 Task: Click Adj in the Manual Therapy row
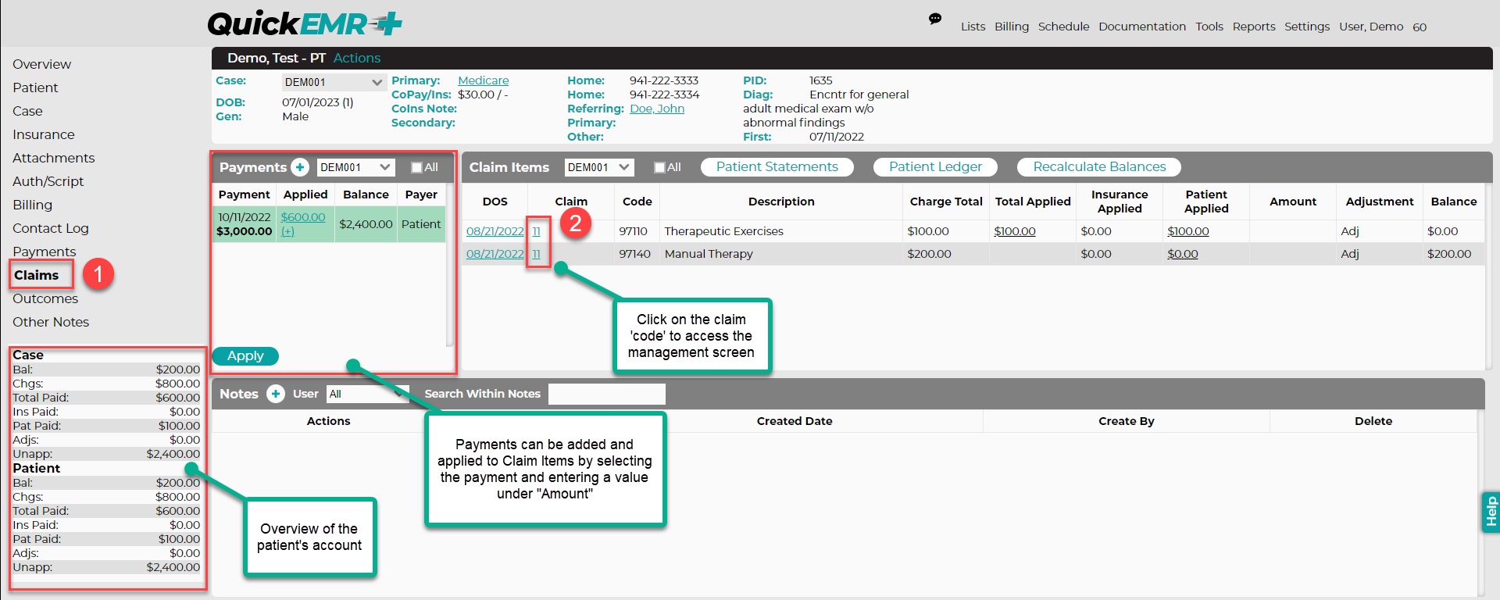[1350, 254]
